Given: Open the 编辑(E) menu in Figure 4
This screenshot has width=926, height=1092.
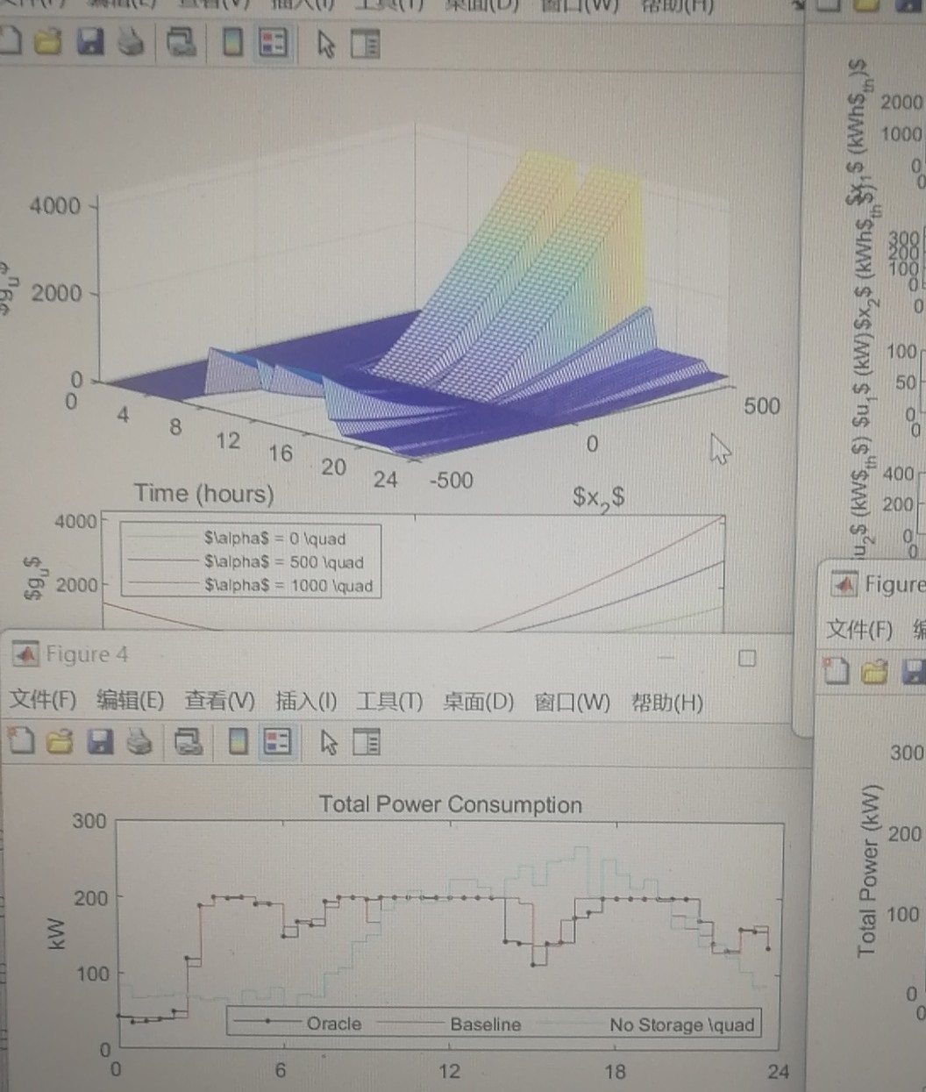Looking at the screenshot, I should tap(131, 700).
